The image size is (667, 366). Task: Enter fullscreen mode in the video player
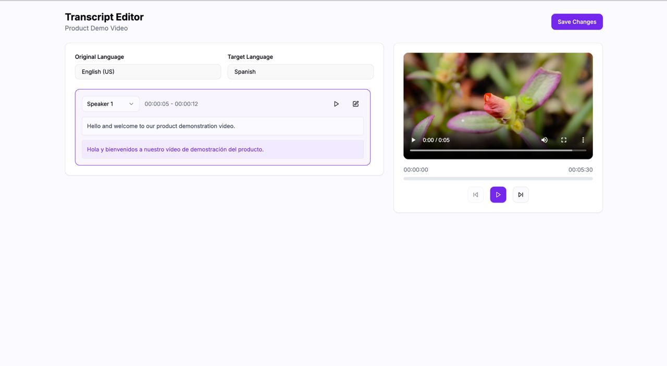click(563, 140)
